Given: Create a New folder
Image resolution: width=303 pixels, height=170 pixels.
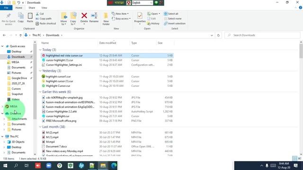Looking at the screenshot, I should point(106,19).
